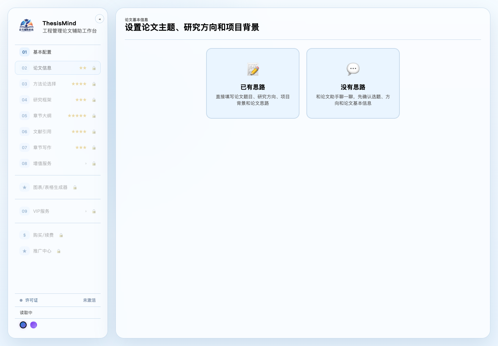Click lock icon beside 推广中心
This screenshot has height=346, width=498.
58,251
